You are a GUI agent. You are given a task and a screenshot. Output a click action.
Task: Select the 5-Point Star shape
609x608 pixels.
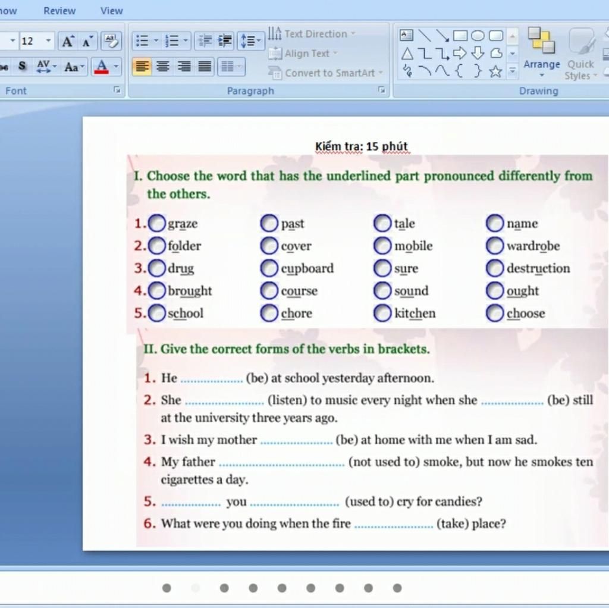coord(495,71)
